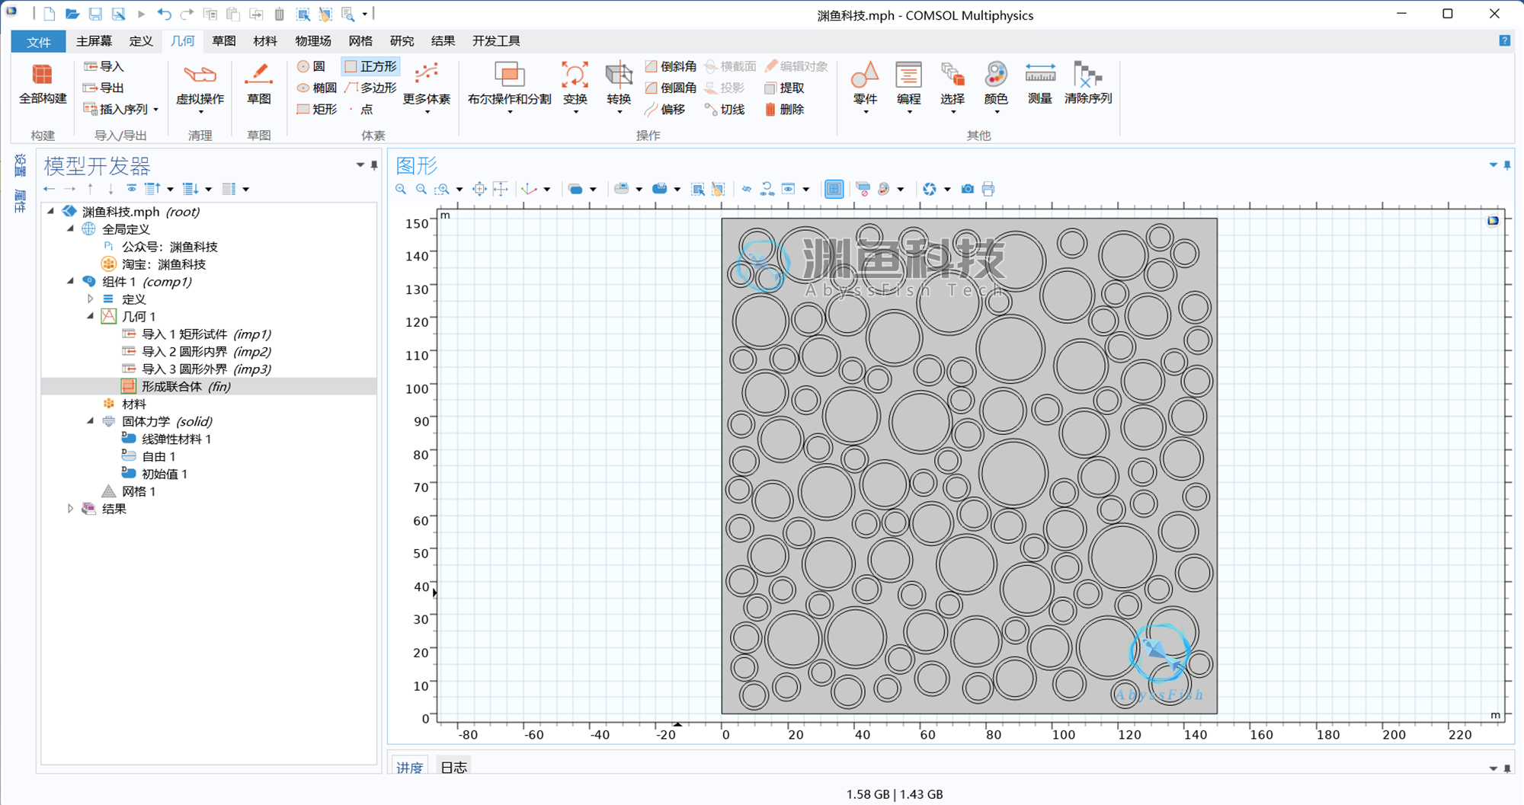The height and width of the screenshot is (805, 1524).
Task: Toggle the 正方形 square primitive button
Action: tap(371, 66)
